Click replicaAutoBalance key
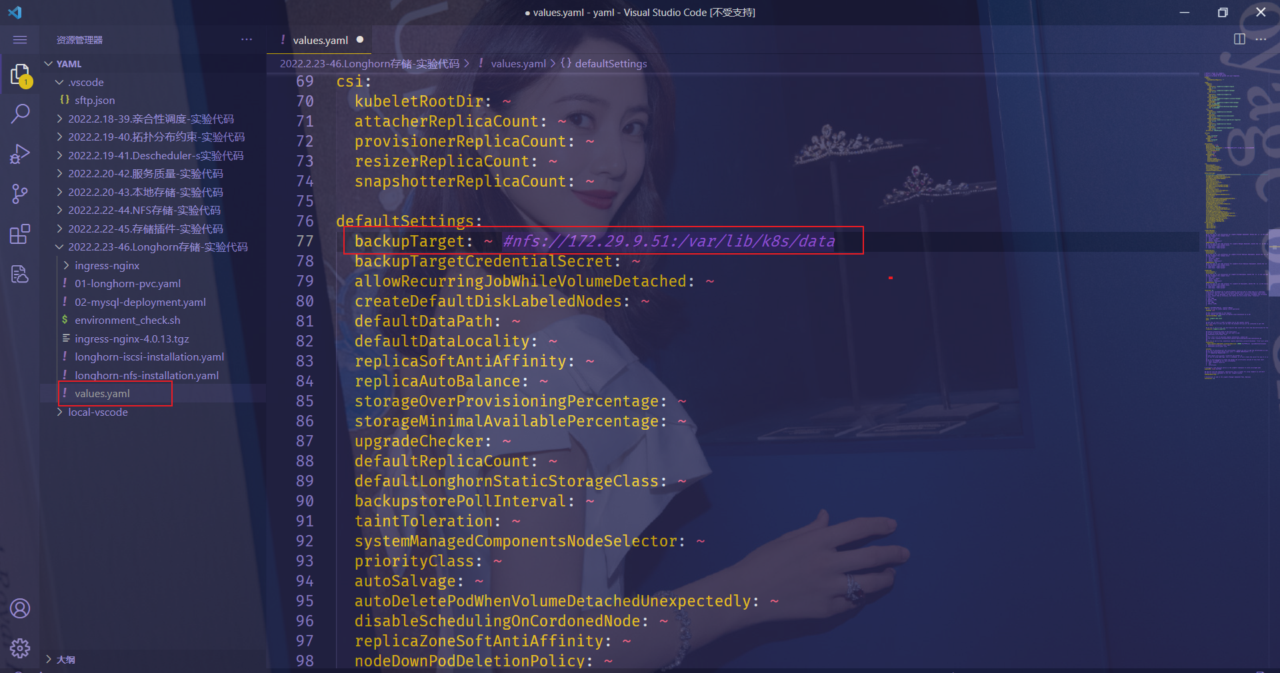The image size is (1280, 673). click(x=437, y=381)
